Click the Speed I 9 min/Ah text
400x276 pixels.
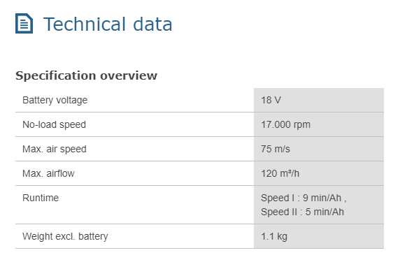point(303,198)
